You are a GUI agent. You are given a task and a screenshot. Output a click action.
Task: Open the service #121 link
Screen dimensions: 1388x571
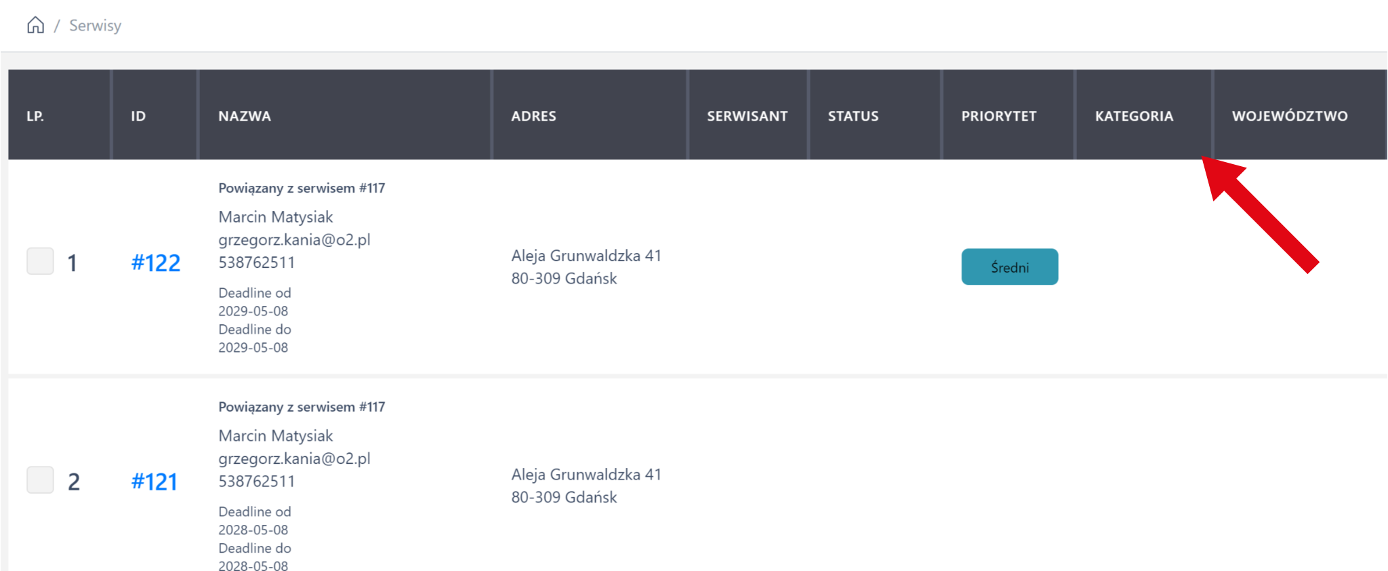pyautogui.click(x=154, y=482)
